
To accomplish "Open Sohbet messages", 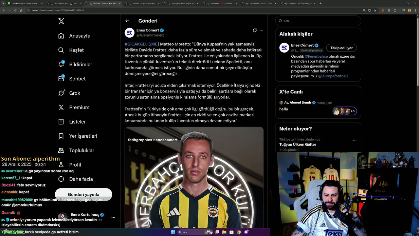I will 72,79.
